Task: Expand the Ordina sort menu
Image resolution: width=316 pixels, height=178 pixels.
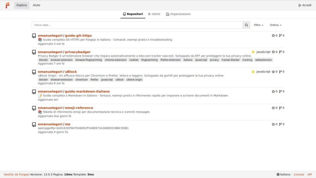Action: (275, 25)
